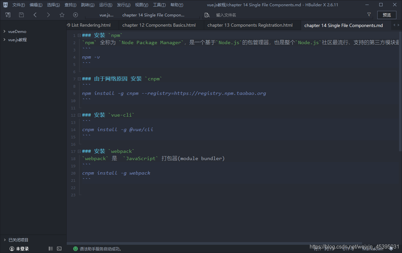Open the 工具(T) menu

[159, 5]
